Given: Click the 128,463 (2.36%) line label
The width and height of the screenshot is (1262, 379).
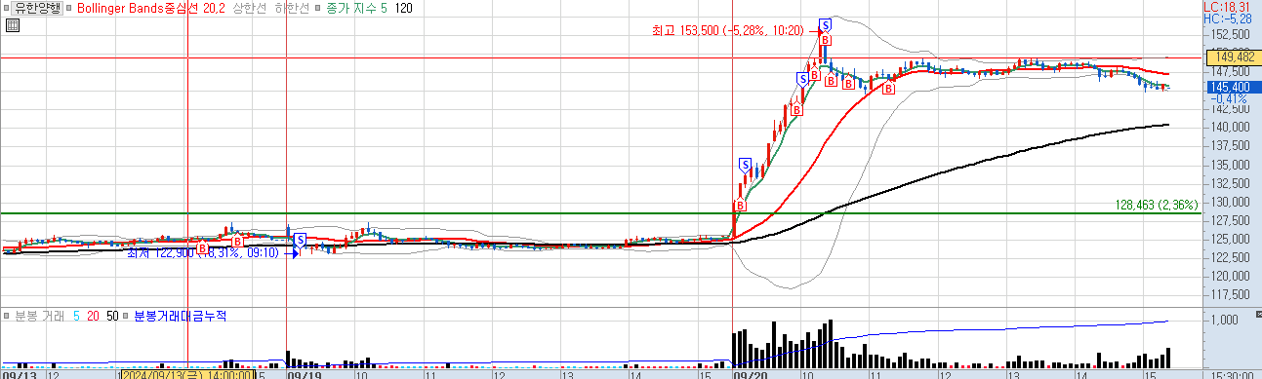Looking at the screenshot, I should tap(1157, 206).
